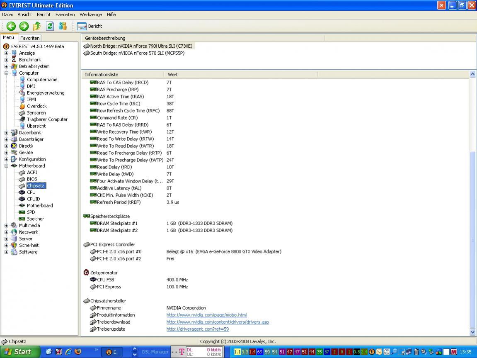The image size is (477, 358).
Task: Click the Gerätebeschreibung column header
Action: (x=203, y=38)
